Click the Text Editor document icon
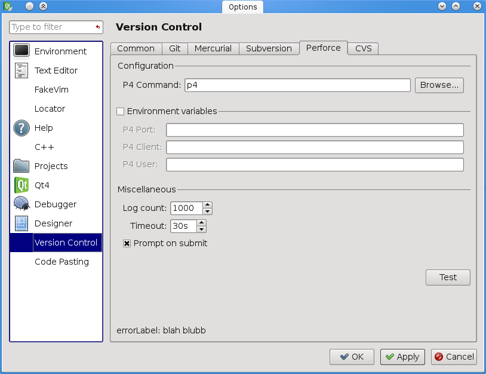The width and height of the screenshot is (486, 374). tap(21, 70)
